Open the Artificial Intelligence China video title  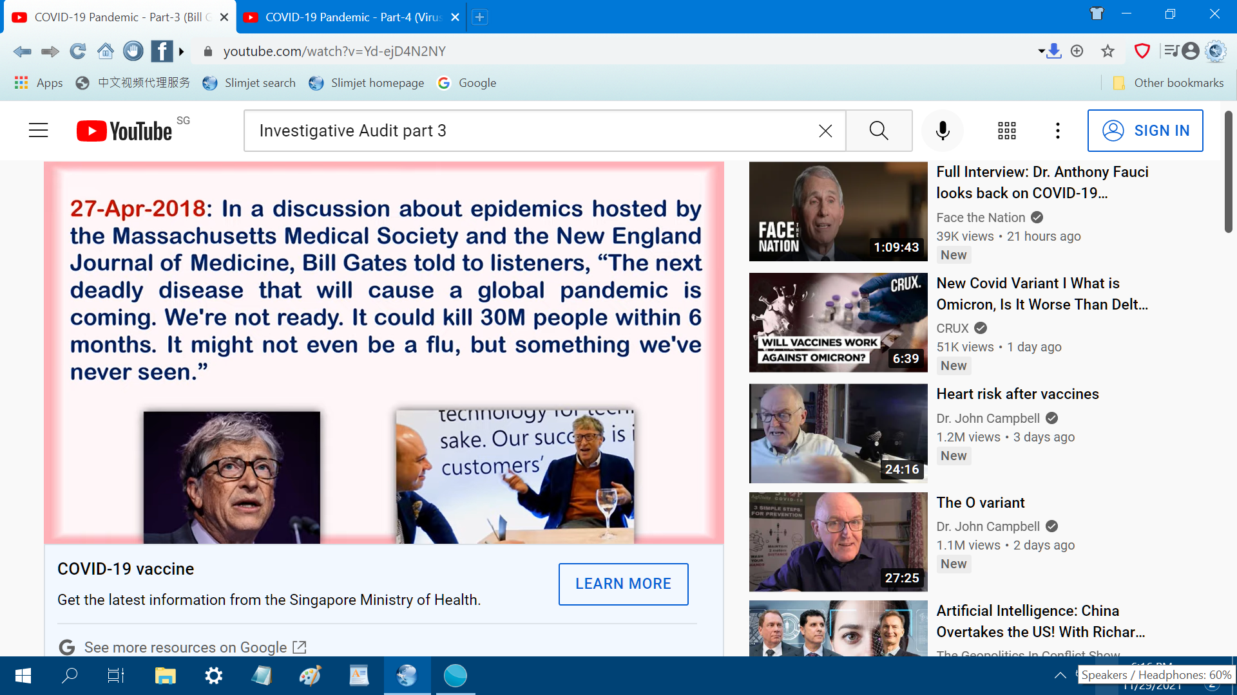click(x=1040, y=621)
